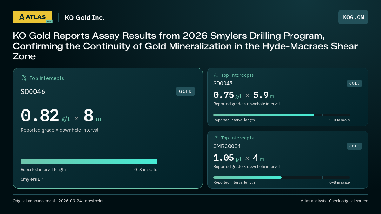Viewport: 381px width, 214px height.
Task: Click the drill icon above SD0047
Action: (216, 75)
